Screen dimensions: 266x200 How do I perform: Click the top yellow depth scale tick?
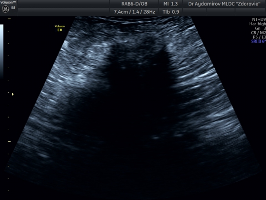[x=9, y=19]
